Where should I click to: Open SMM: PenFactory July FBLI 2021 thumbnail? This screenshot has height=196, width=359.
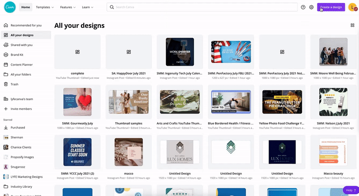point(231,52)
